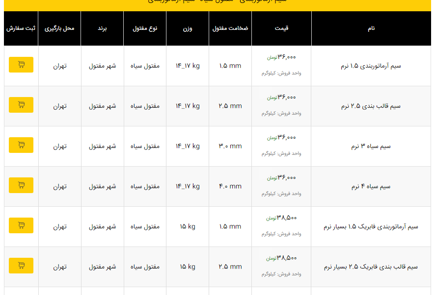Click the ۱۵ kg weight in the ۱.۵ mm row
Viewport: 436px width, 295px height.
[188, 226]
